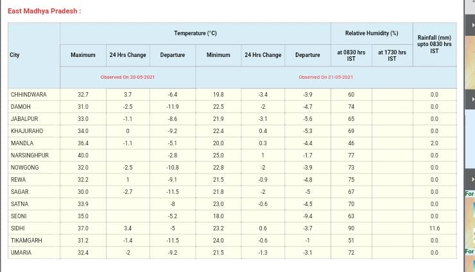Click the Maximum temperature column header
475x272 pixels.
pos(83,55)
